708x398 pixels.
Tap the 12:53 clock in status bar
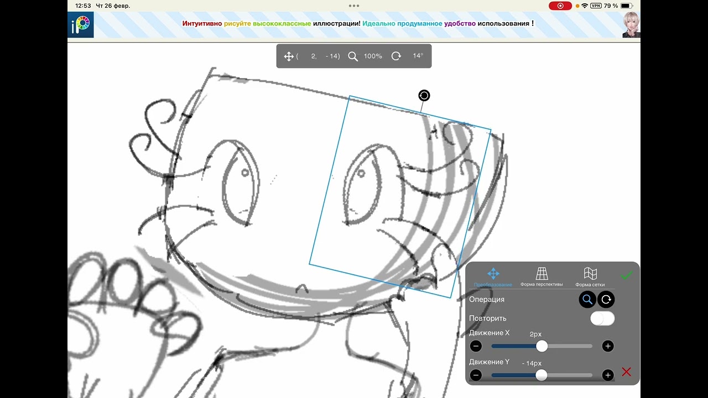pyautogui.click(x=83, y=6)
